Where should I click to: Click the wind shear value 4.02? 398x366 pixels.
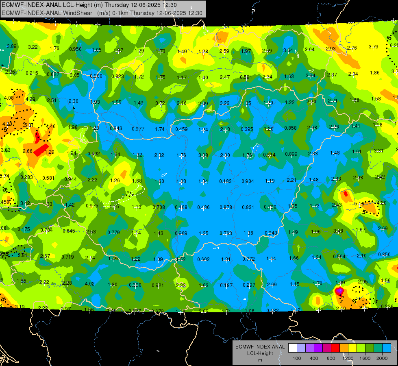click(x=89, y=284)
